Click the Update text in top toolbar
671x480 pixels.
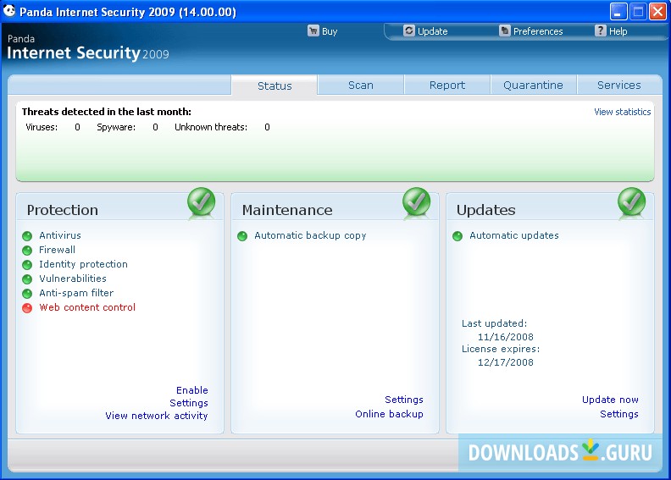click(433, 31)
